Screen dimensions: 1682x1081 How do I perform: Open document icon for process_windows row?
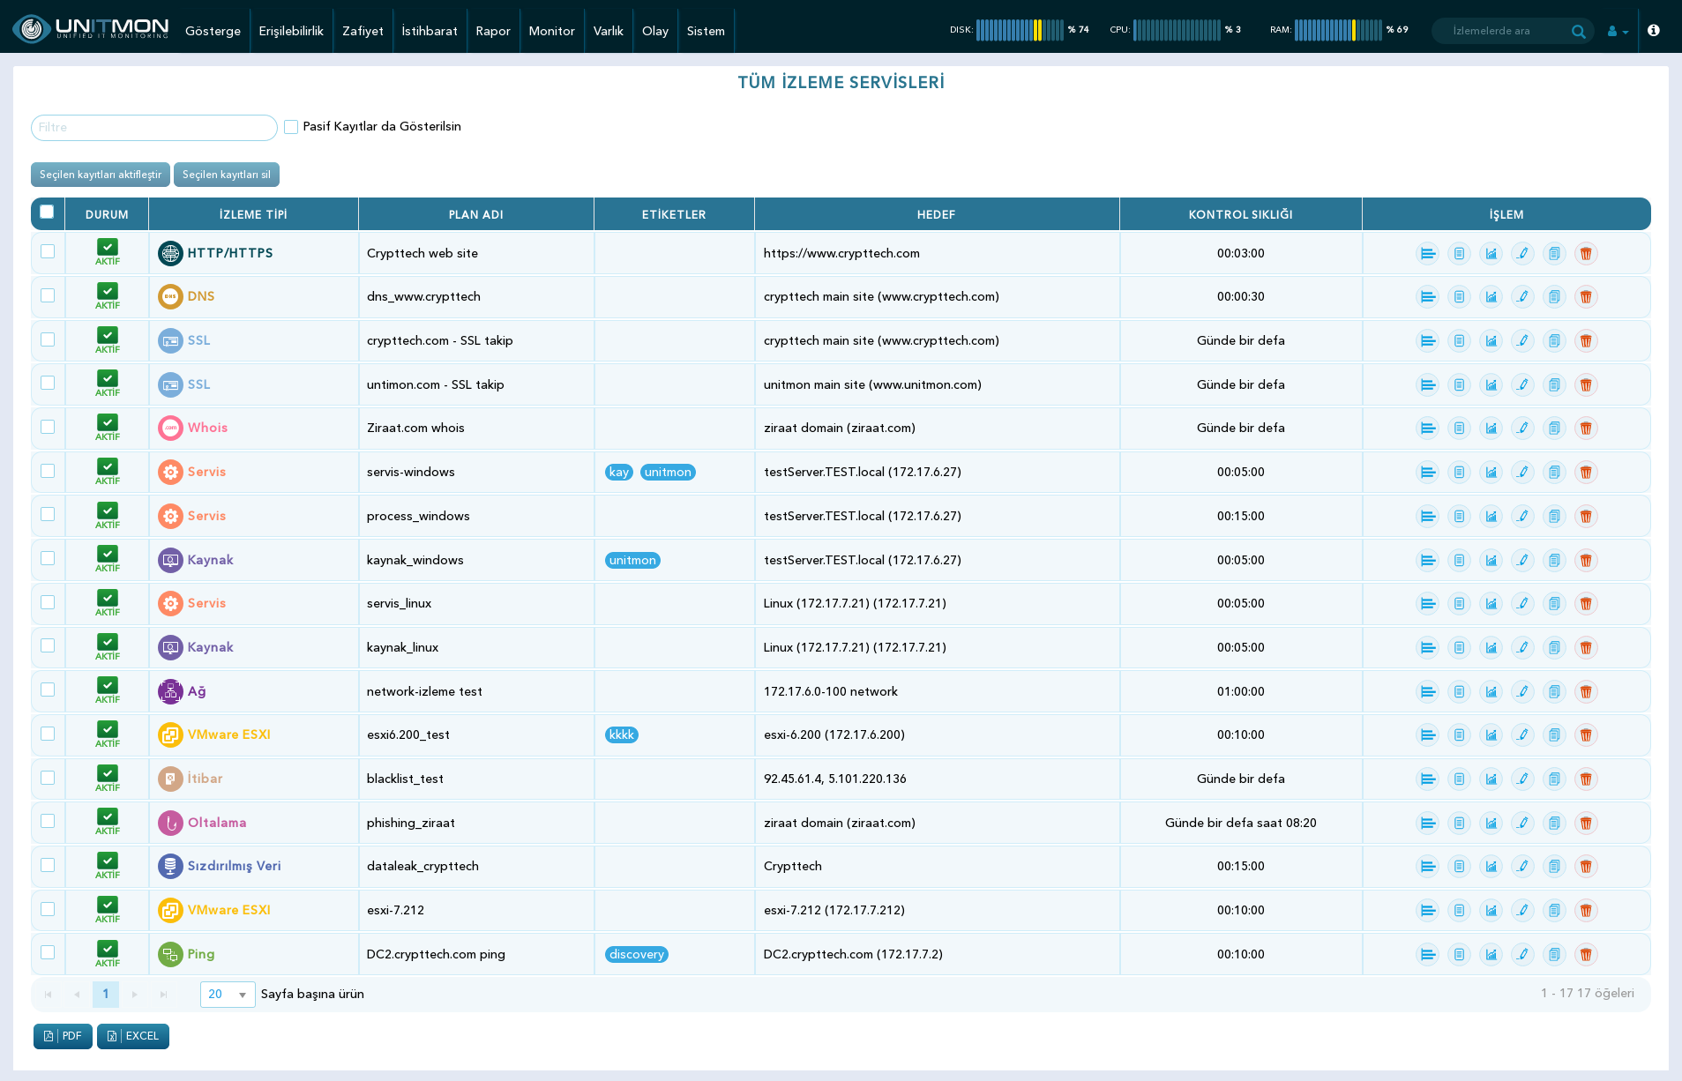(x=1459, y=517)
